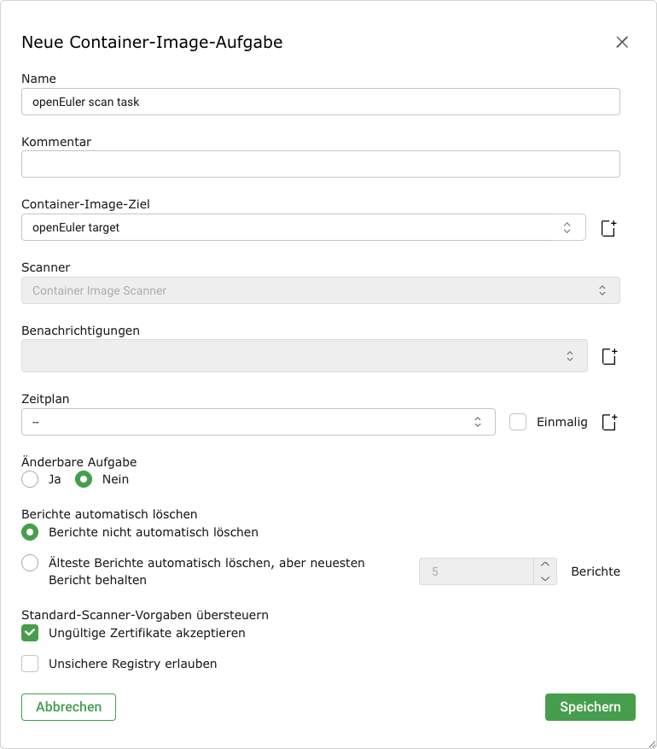Open the Scanner dropdown
Screen dimensions: 657x749
320,290
